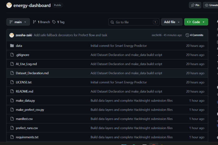Click the '1 hour ago' timestamp in make_data.py row
Image resolution: width=218 pixels, height=145 pixels.
pos(197,100)
